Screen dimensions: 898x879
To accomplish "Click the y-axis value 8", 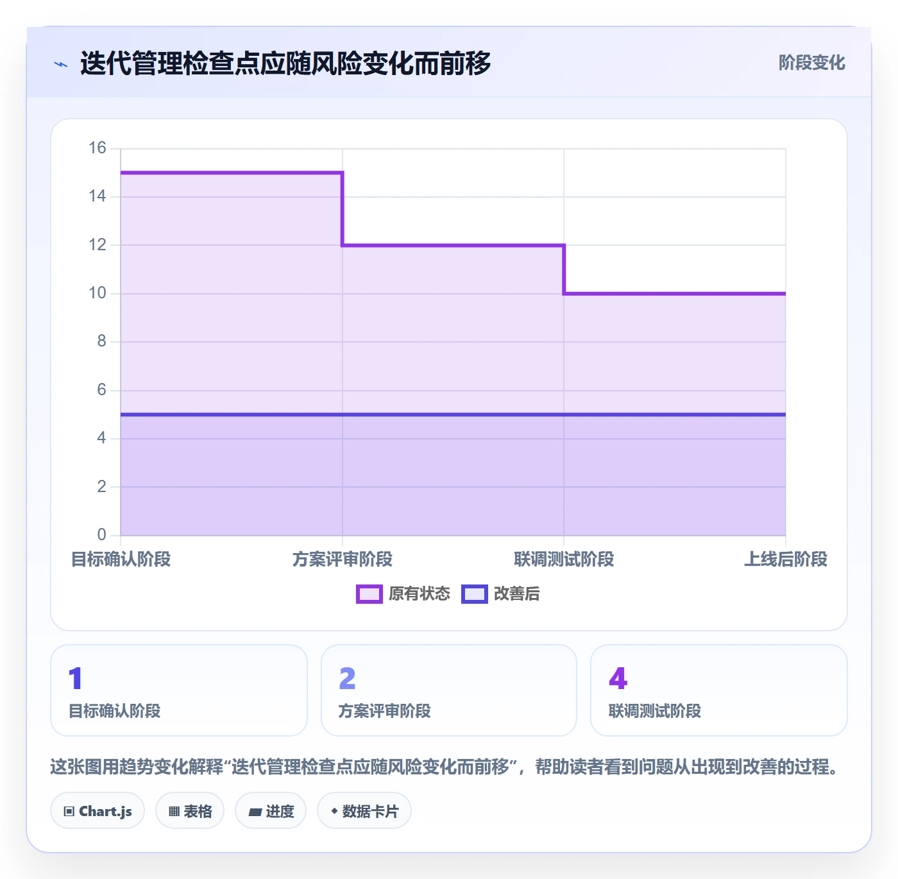I will [102, 341].
